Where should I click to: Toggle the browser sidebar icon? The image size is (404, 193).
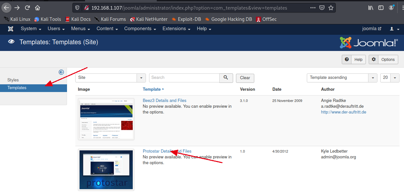(x=381, y=8)
